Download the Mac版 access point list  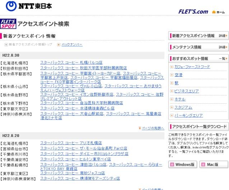pyautogui.click(x=214, y=165)
